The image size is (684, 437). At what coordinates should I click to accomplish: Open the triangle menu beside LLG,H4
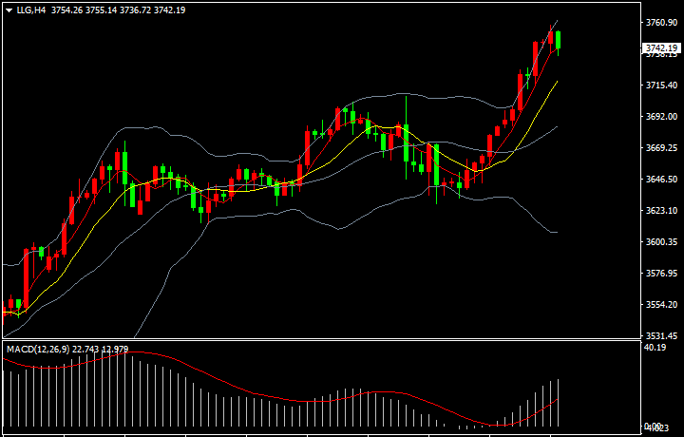click(x=9, y=10)
